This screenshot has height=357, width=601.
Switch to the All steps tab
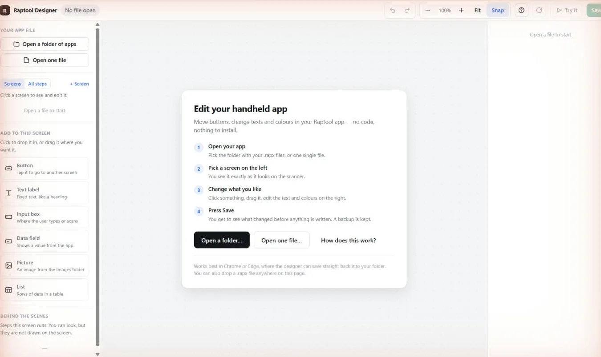pyautogui.click(x=37, y=84)
